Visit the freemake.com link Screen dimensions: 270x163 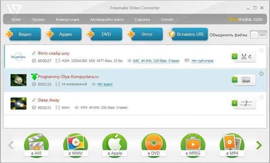pos(246,19)
